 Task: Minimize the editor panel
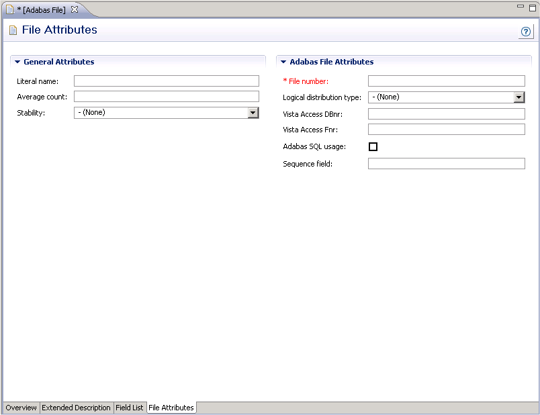[x=521, y=7]
